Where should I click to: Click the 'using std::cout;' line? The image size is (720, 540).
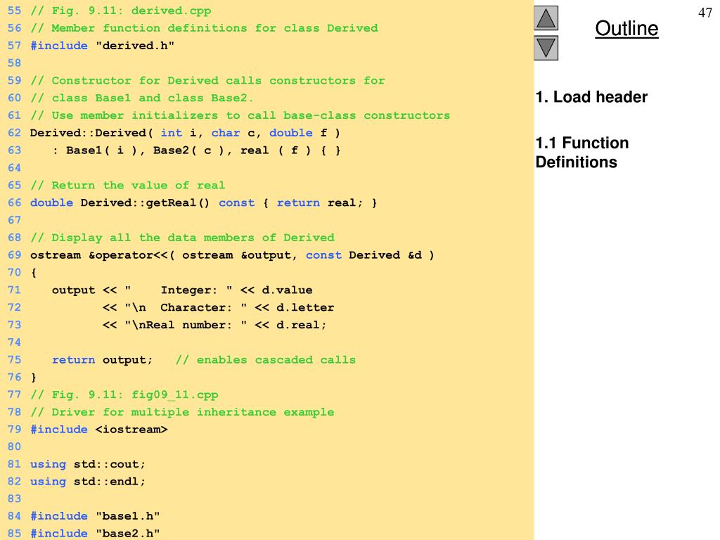coord(88,464)
